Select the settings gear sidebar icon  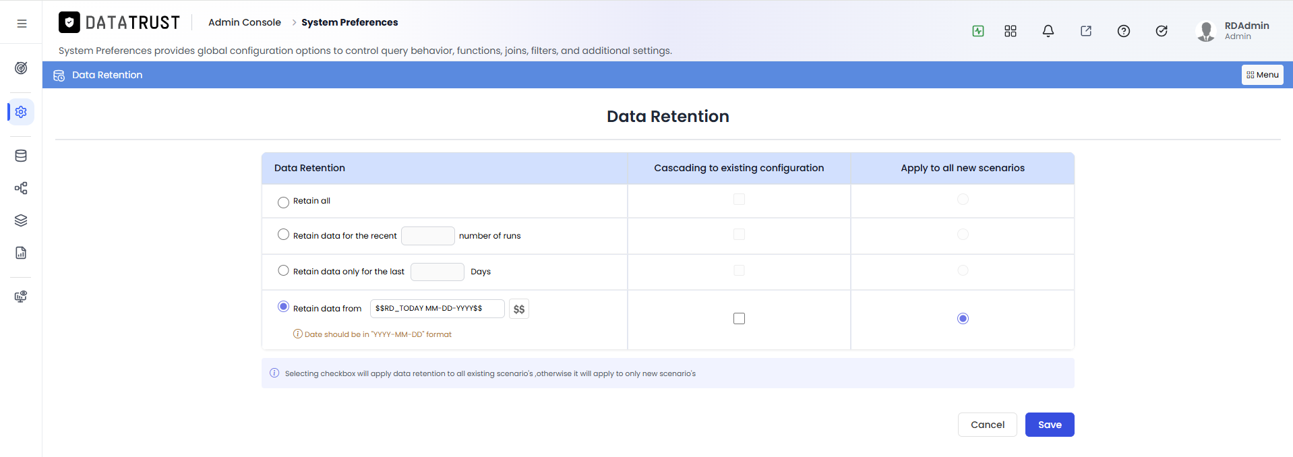tap(21, 112)
